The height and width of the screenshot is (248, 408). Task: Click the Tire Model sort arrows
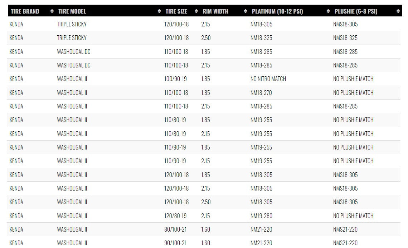pyautogui.click(x=159, y=11)
